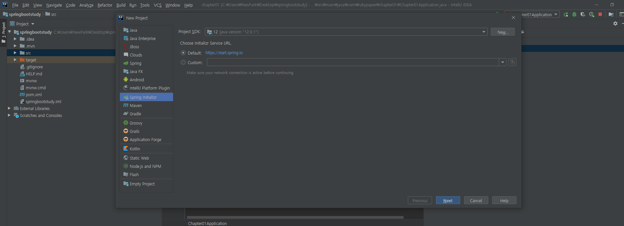This screenshot has width=624, height=226.
Task: Click the Cancel button
Action: 476,201
